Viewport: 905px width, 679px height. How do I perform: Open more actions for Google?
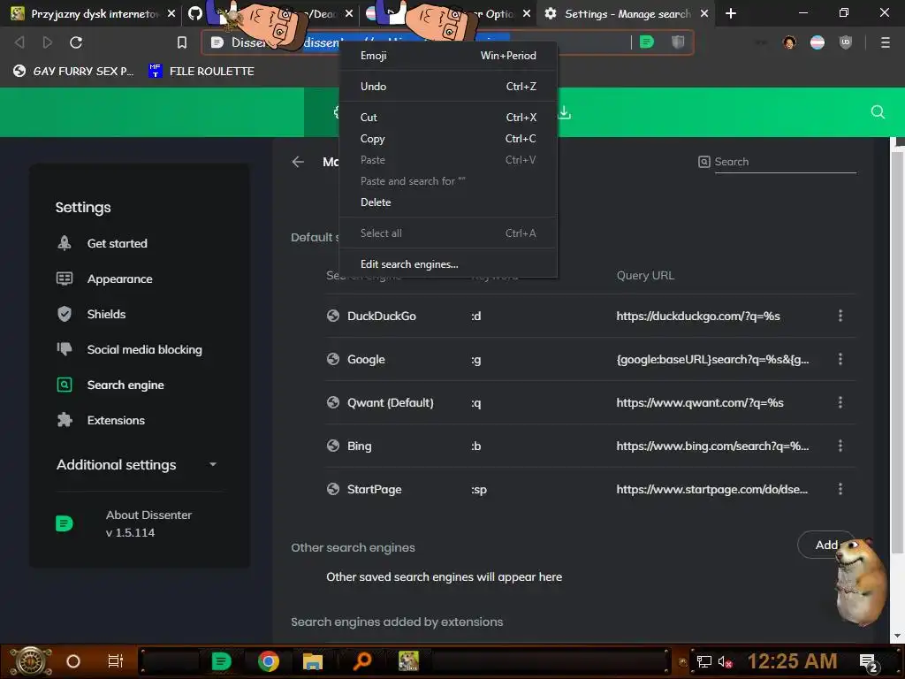[840, 359]
